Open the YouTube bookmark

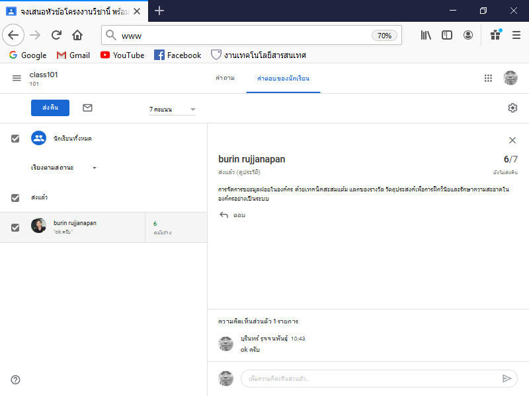click(122, 55)
